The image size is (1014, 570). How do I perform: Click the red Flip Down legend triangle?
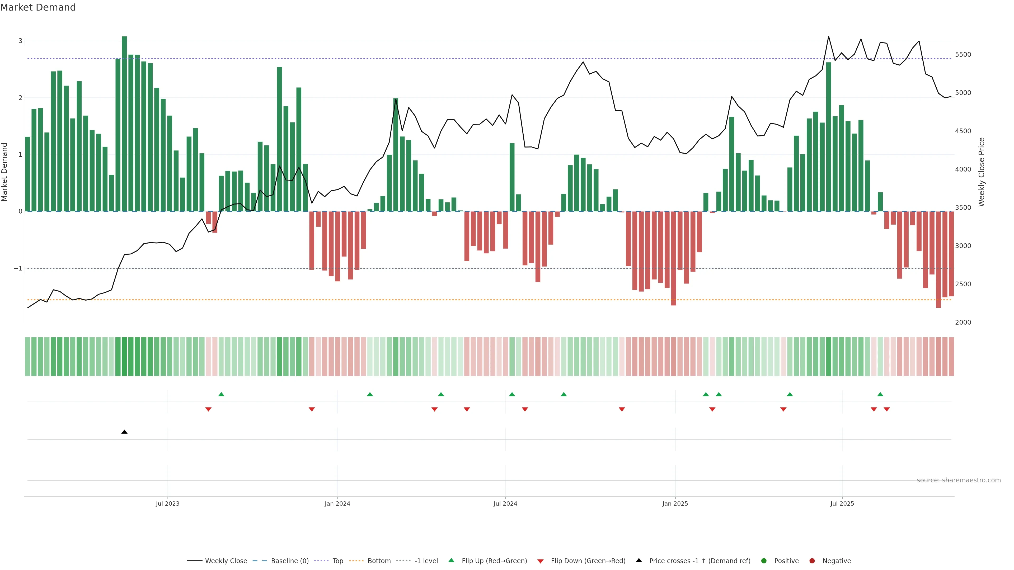[x=541, y=561]
